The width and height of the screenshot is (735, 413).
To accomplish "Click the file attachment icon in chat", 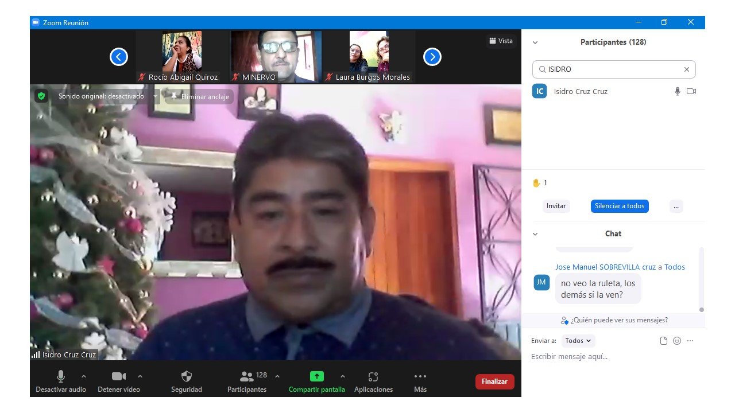I will click(664, 341).
